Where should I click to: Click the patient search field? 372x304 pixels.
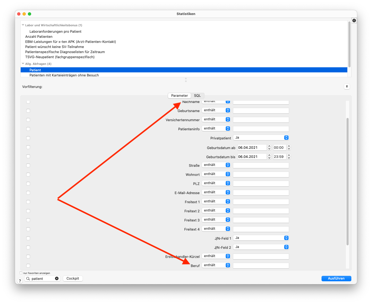tap(42, 279)
